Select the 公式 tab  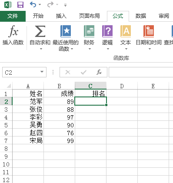point(118,16)
